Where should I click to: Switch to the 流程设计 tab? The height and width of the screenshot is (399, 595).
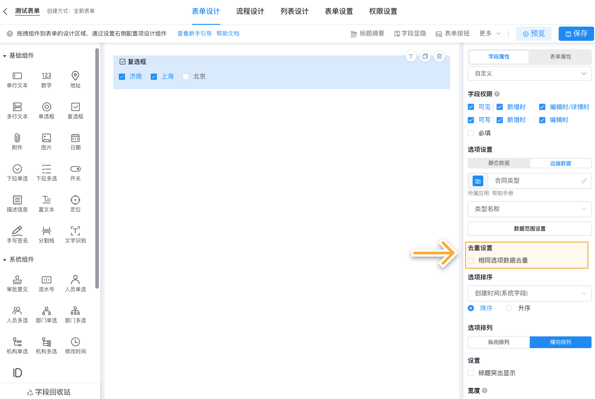pyautogui.click(x=250, y=12)
